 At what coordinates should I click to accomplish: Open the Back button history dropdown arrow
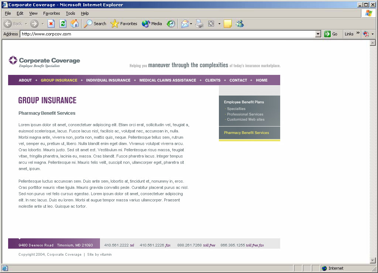tap(25, 24)
